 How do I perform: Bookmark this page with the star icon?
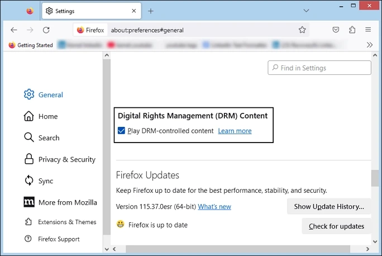[302, 30]
